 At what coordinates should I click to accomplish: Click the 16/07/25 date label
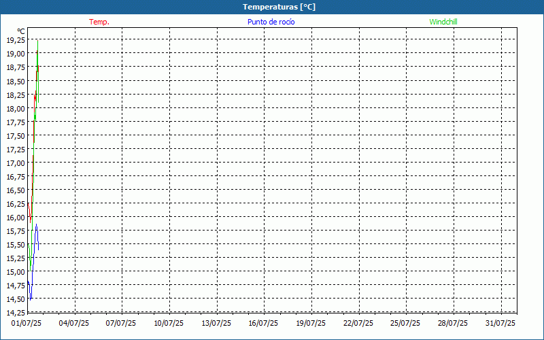(x=263, y=324)
